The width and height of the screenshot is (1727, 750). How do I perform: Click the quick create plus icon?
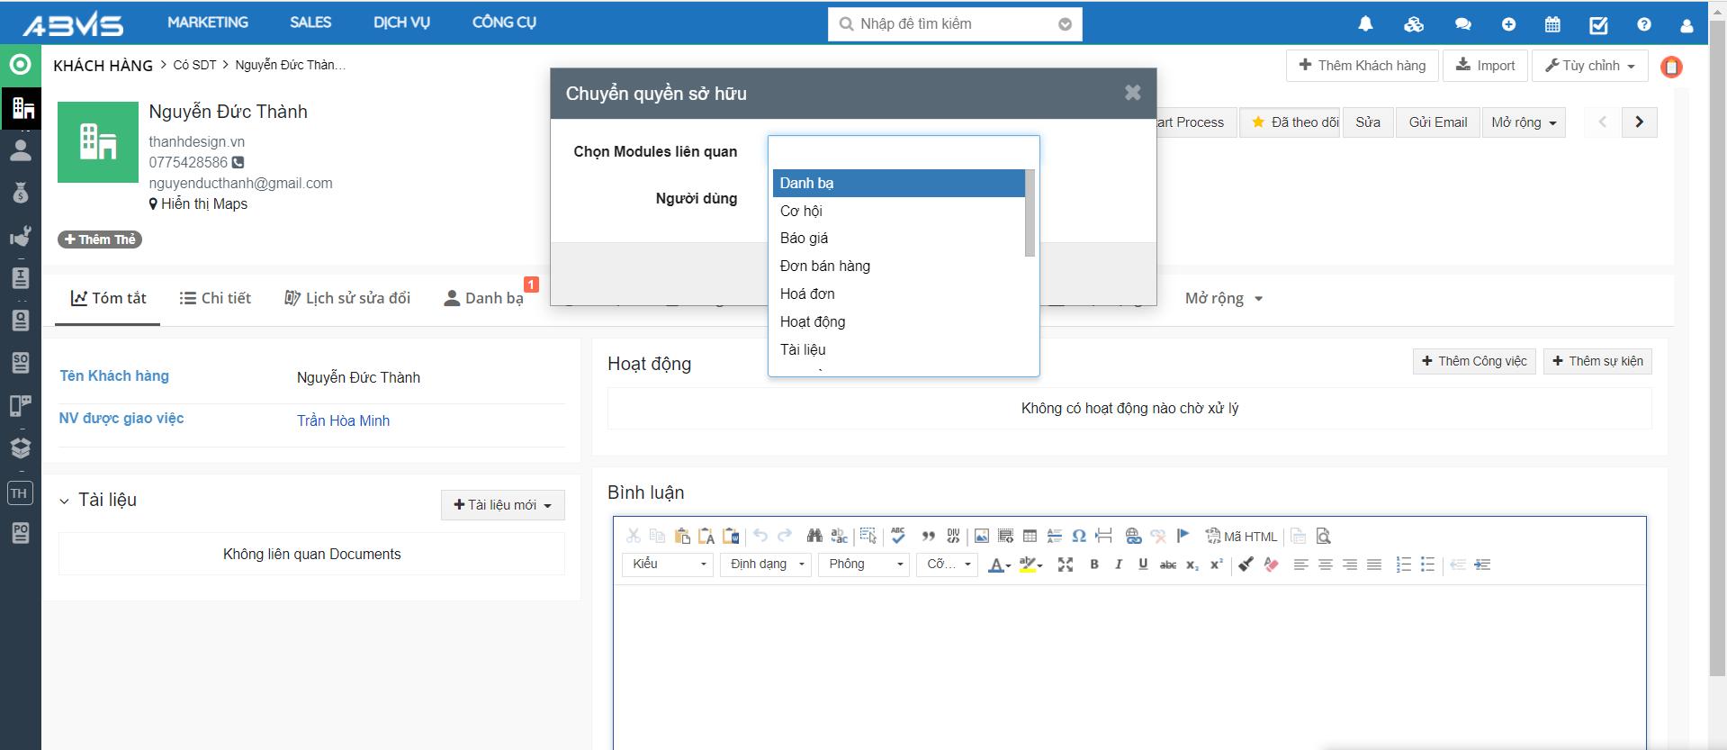click(x=1508, y=24)
